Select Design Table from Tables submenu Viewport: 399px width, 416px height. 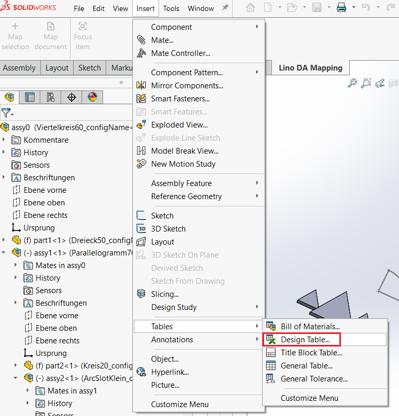click(305, 340)
